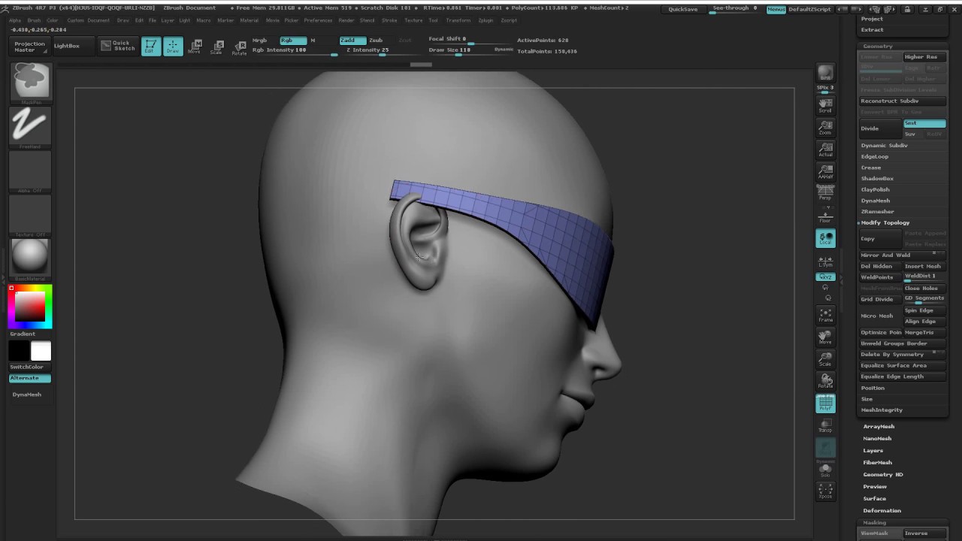The image size is (962, 541).
Task: Click the Divide button
Action: coord(879,128)
